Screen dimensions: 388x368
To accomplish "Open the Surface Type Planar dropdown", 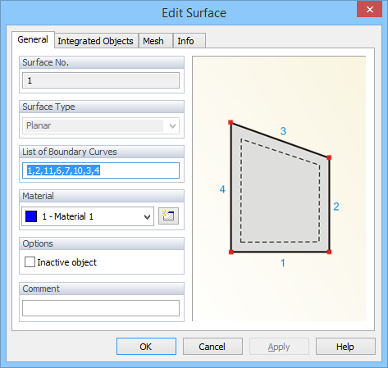I will [101, 125].
